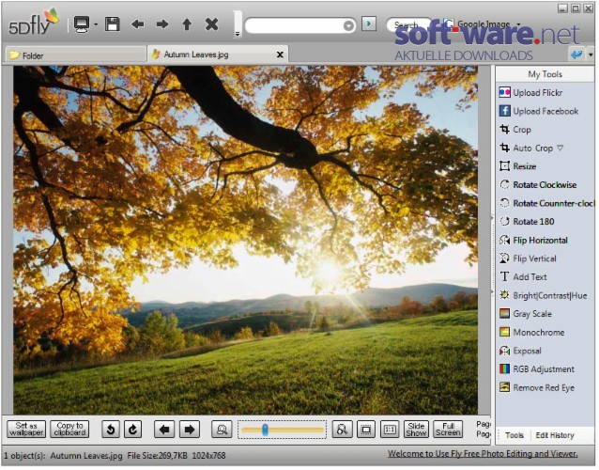Close the Autumn Leaves.jpg tab
The image size is (599, 470).
280,55
